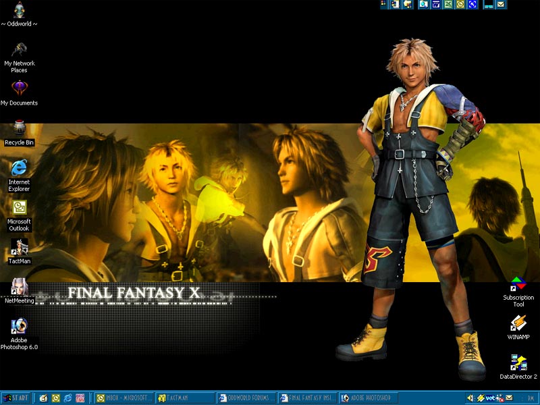Open the NetMeeting desktop icon
Viewport: 540px width, 405px height.
click(x=19, y=286)
